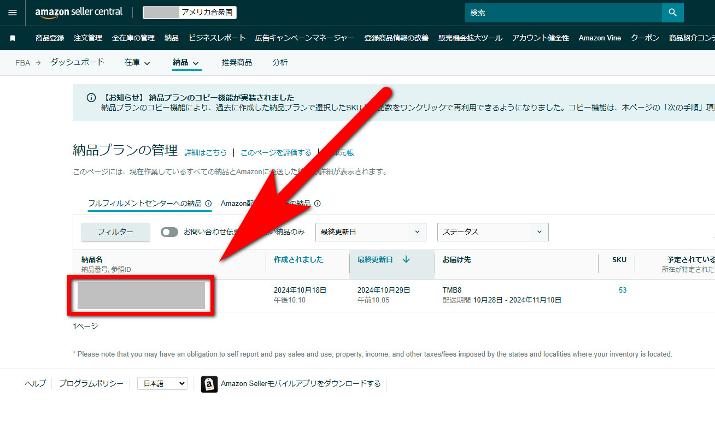The image size is (715, 427).
Task: Click the お知らせ info circle icon
Action: (91, 98)
